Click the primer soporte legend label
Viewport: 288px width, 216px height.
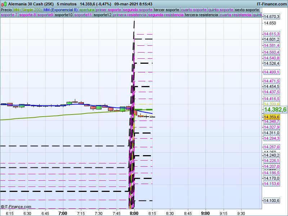point(109,10)
